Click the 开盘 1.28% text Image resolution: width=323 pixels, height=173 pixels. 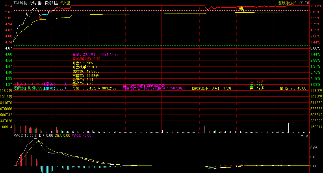(83, 63)
